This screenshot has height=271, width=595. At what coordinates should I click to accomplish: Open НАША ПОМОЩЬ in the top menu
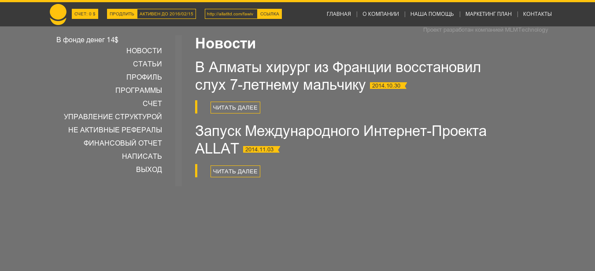pyautogui.click(x=432, y=14)
